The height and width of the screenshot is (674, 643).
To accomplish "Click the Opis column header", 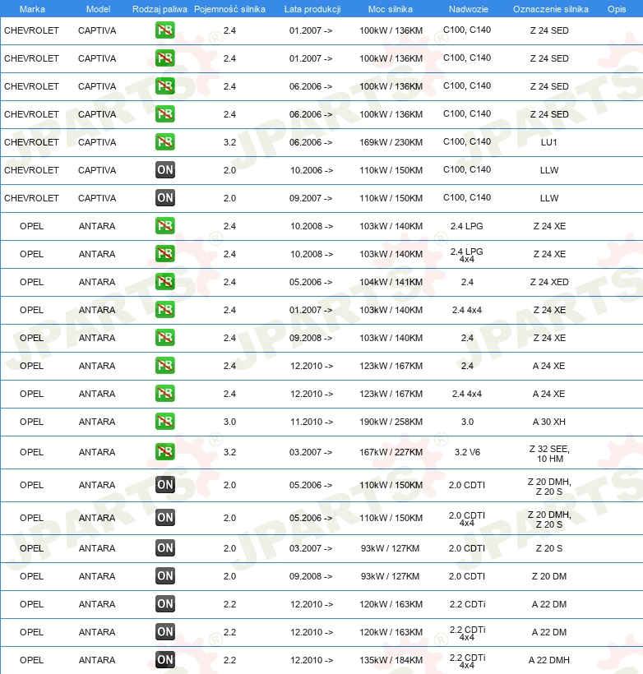I will [617, 9].
